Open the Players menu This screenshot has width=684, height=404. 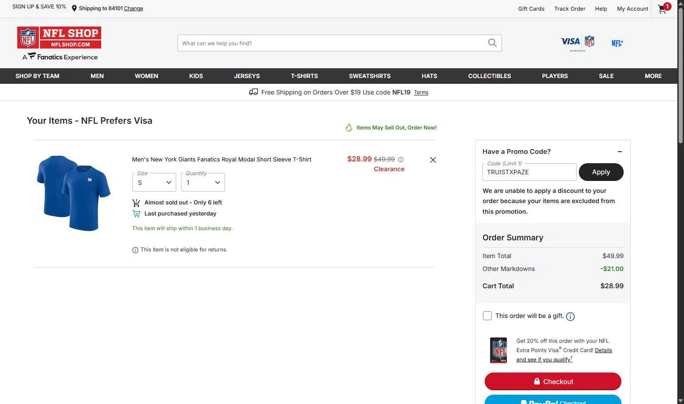coord(555,76)
